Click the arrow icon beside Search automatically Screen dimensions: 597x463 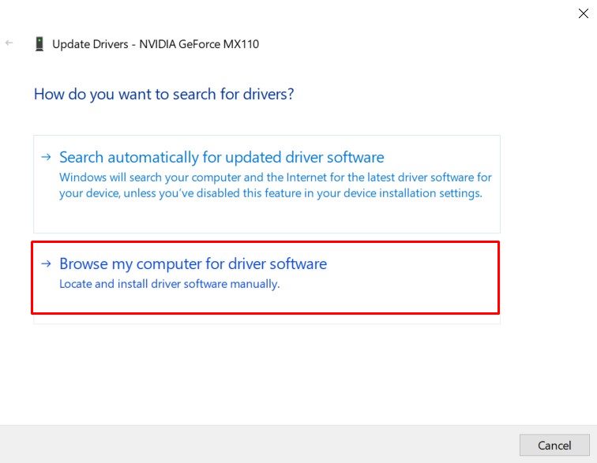coord(46,157)
